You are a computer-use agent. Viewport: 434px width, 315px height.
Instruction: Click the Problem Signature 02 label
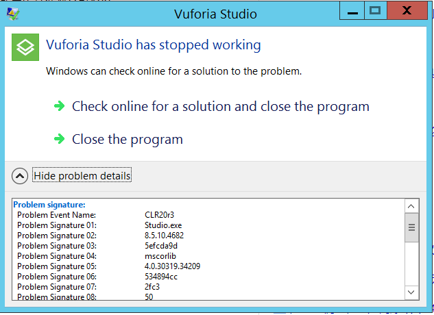[x=57, y=236]
